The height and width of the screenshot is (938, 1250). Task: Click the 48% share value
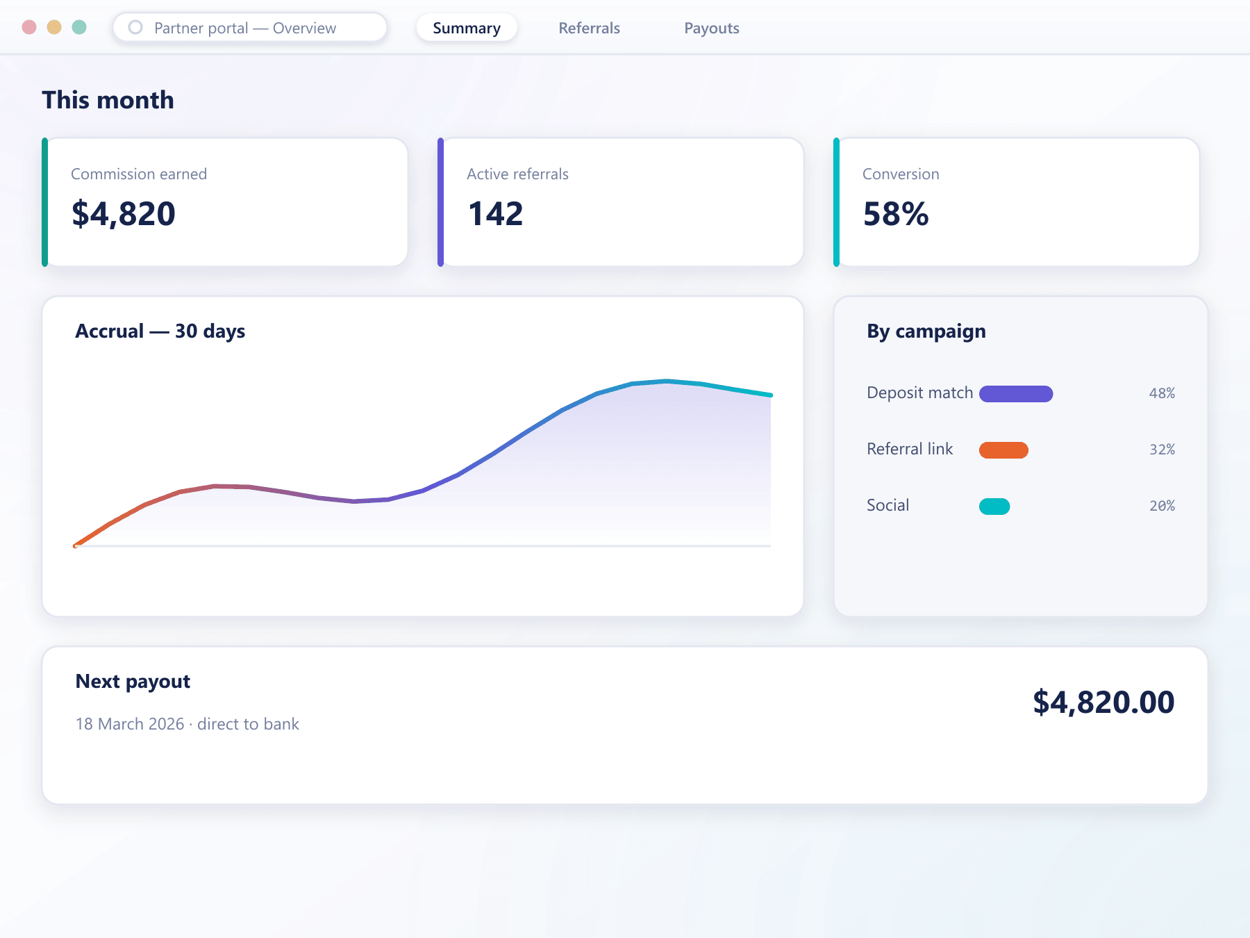(1162, 393)
